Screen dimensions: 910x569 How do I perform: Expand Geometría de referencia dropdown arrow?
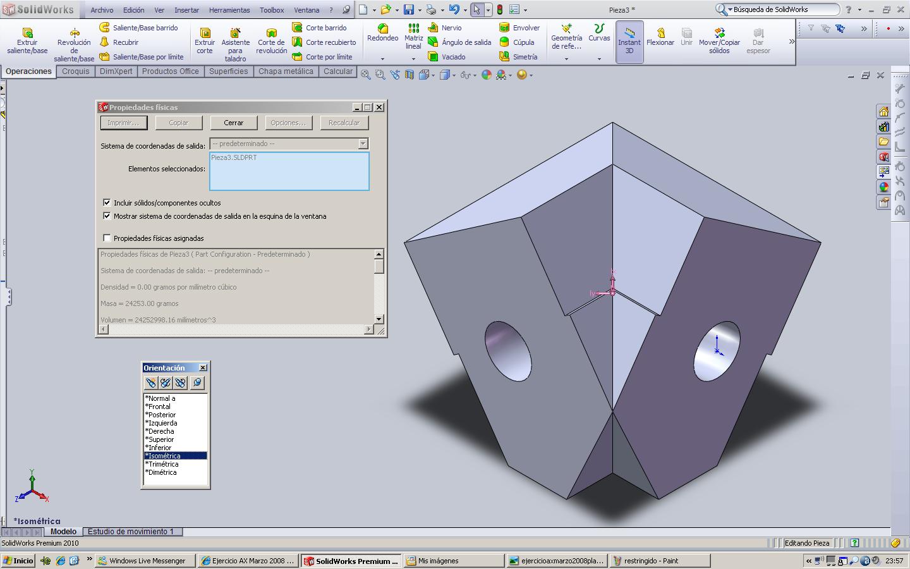click(566, 59)
